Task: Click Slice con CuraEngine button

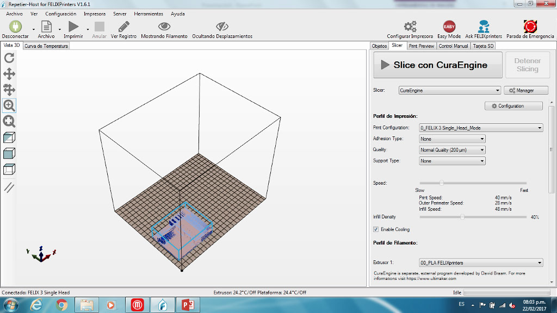Action: pyautogui.click(x=438, y=65)
